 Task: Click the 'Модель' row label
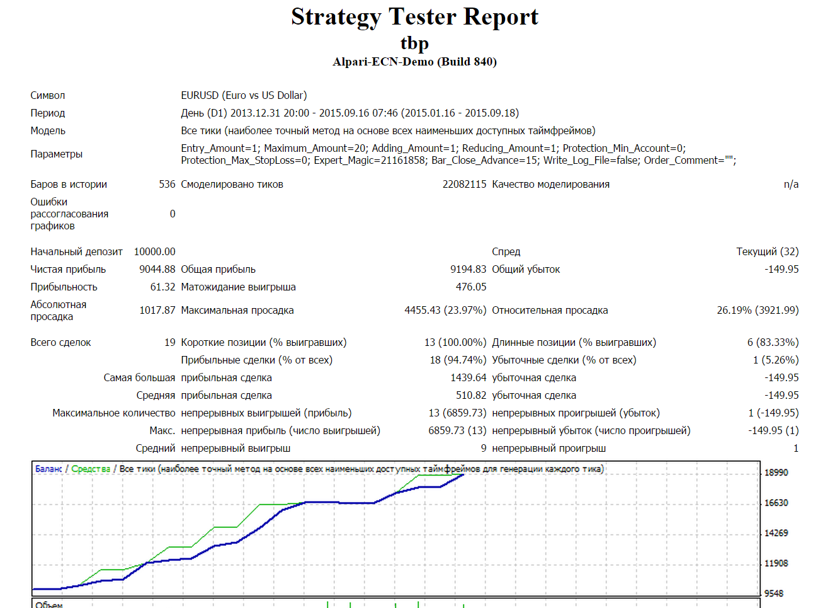[x=48, y=130]
